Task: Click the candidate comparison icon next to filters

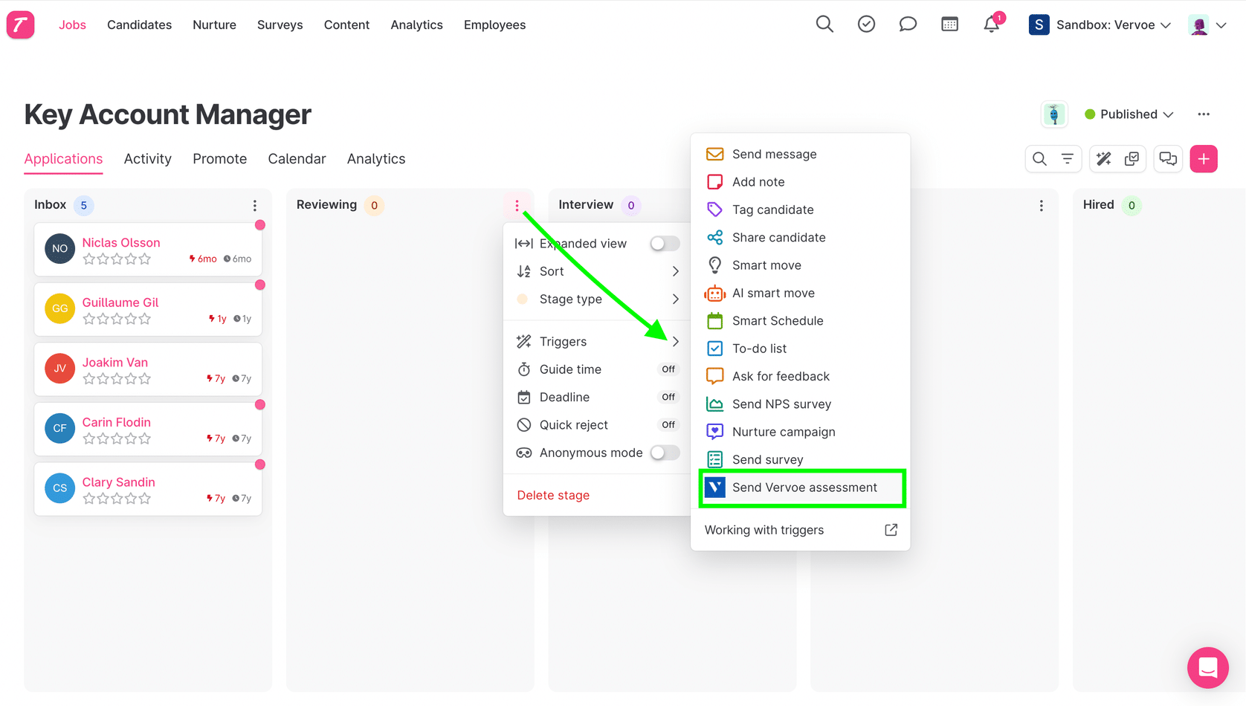Action: coord(1132,158)
